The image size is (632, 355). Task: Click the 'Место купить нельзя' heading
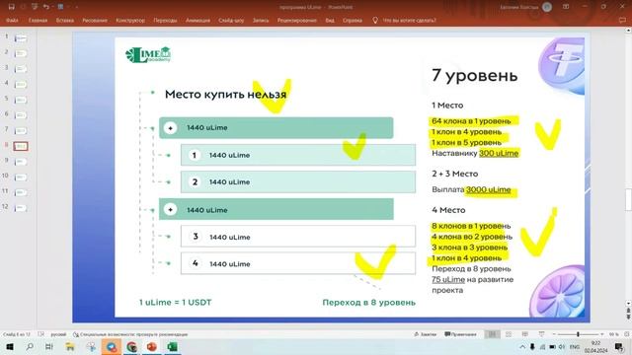coord(226,95)
